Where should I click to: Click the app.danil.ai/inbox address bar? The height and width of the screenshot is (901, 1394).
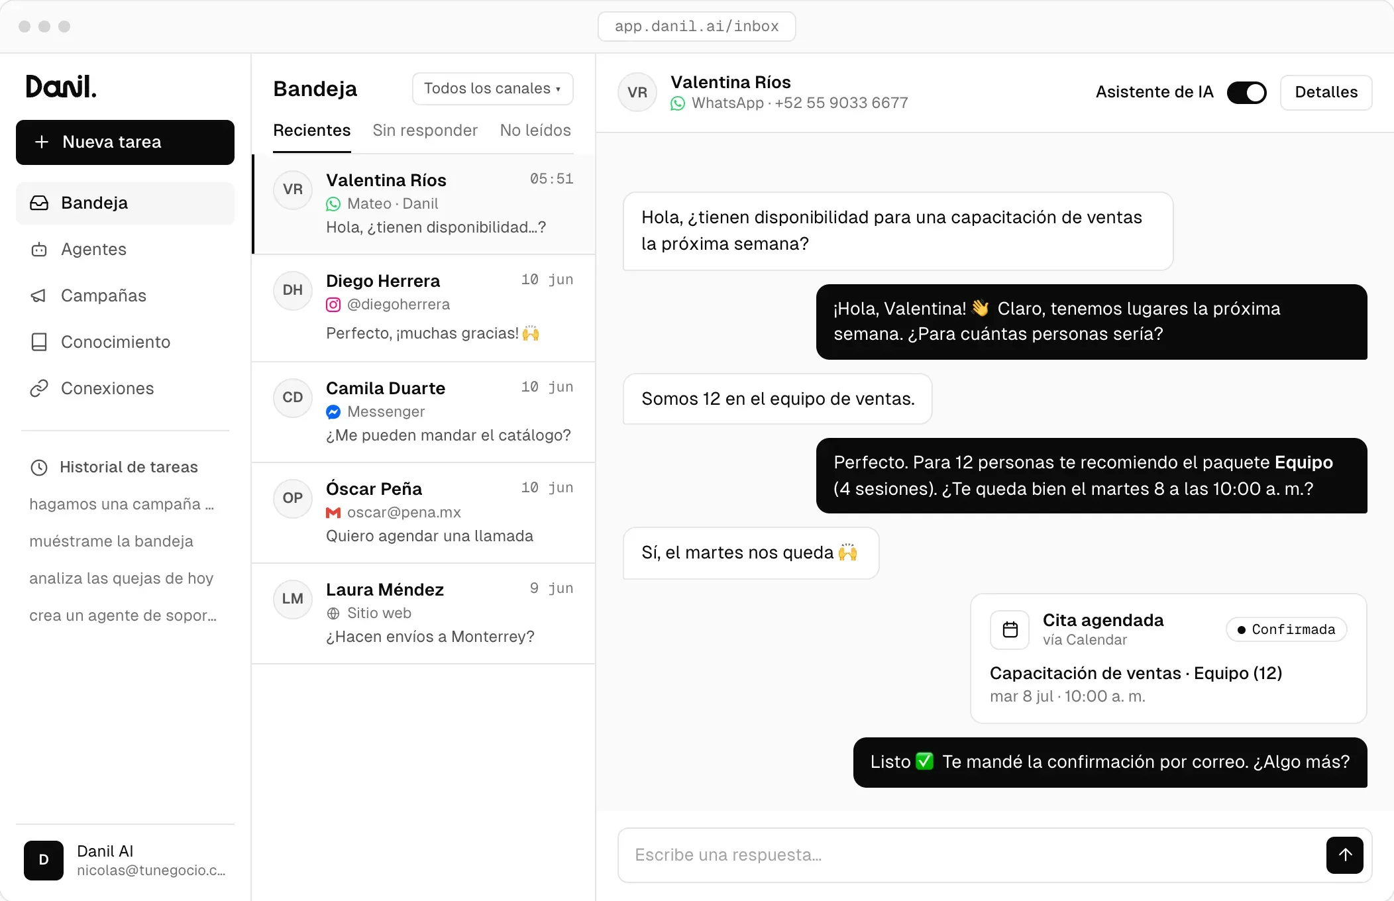[x=696, y=26]
